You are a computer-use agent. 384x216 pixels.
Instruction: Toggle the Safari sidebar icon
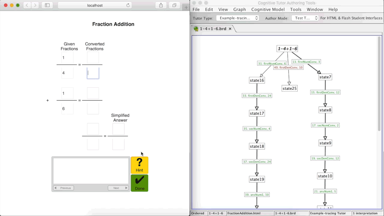tap(47, 5)
